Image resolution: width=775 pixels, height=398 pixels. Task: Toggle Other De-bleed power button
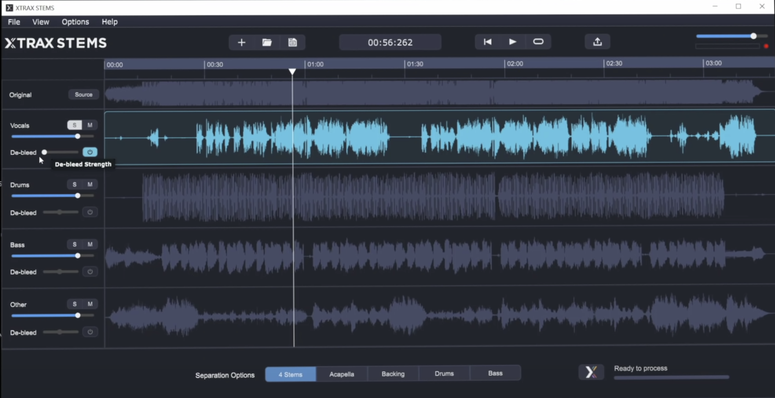tap(90, 332)
